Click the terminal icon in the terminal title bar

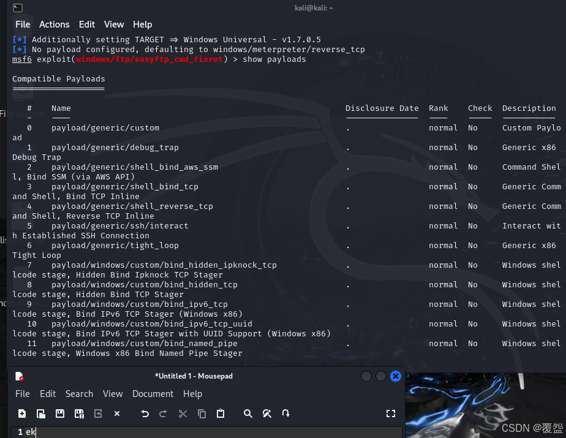coord(17,7)
